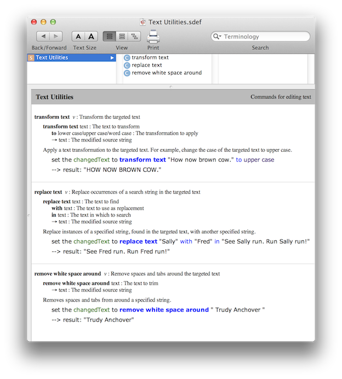342x379 pixels.
Task: Click the 'with text' replacement parameter line
Action: pyautogui.click(x=98, y=208)
